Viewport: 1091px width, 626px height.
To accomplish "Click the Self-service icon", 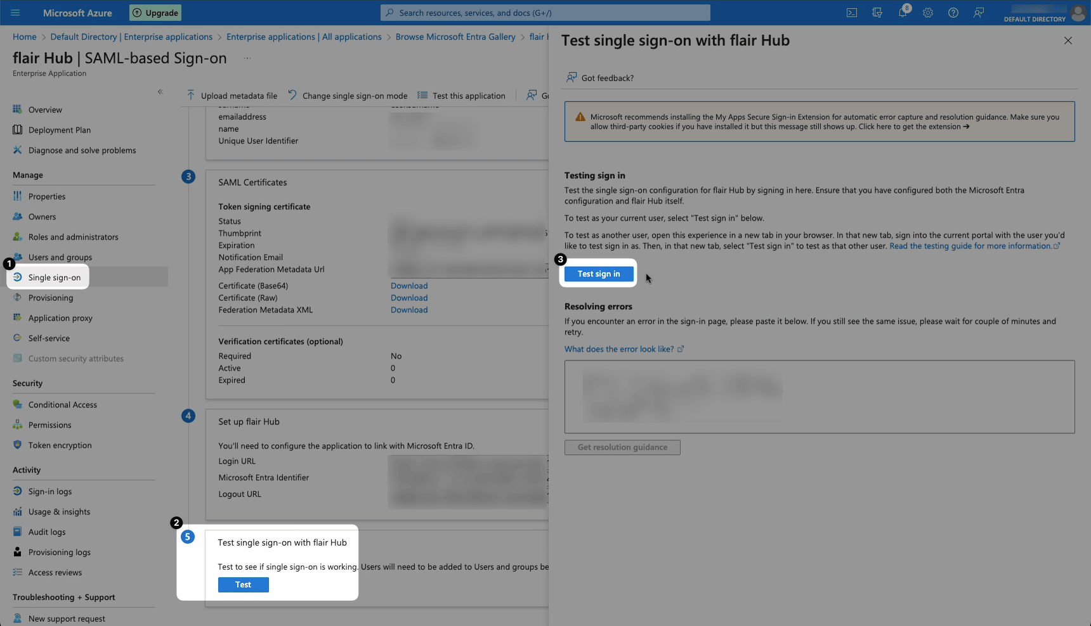I will (18, 338).
